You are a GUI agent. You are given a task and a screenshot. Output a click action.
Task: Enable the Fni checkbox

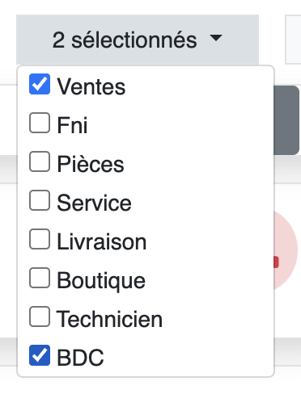pyautogui.click(x=40, y=123)
